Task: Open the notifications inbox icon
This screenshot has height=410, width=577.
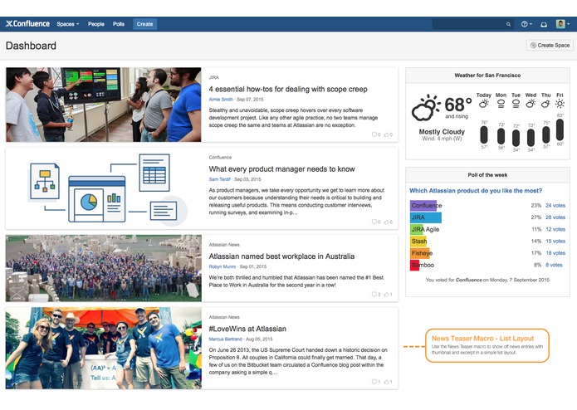Action: pos(544,25)
